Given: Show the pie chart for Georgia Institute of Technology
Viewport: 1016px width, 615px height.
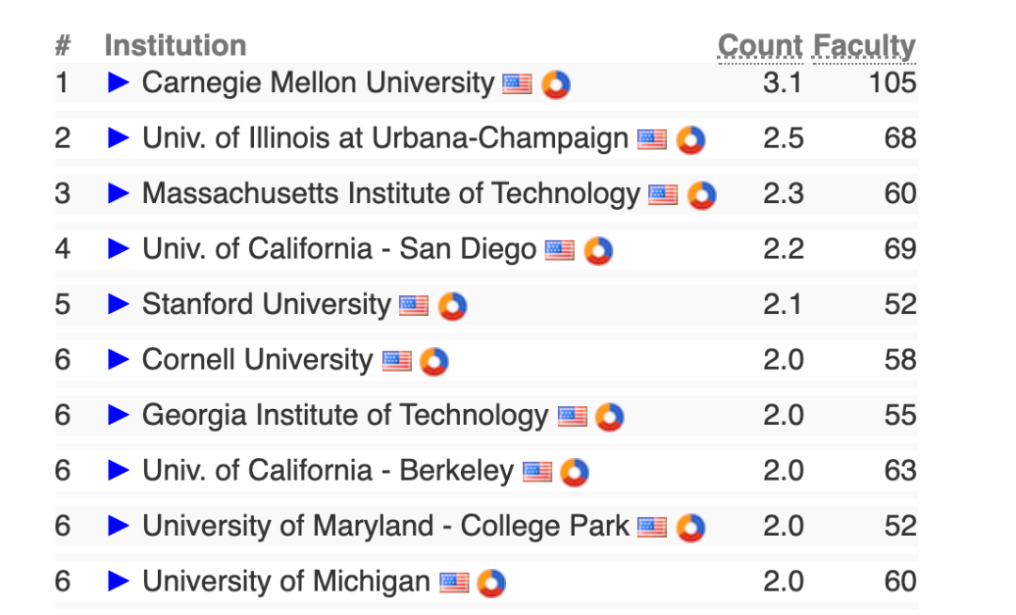Looking at the screenshot, I should click(610, 417).
